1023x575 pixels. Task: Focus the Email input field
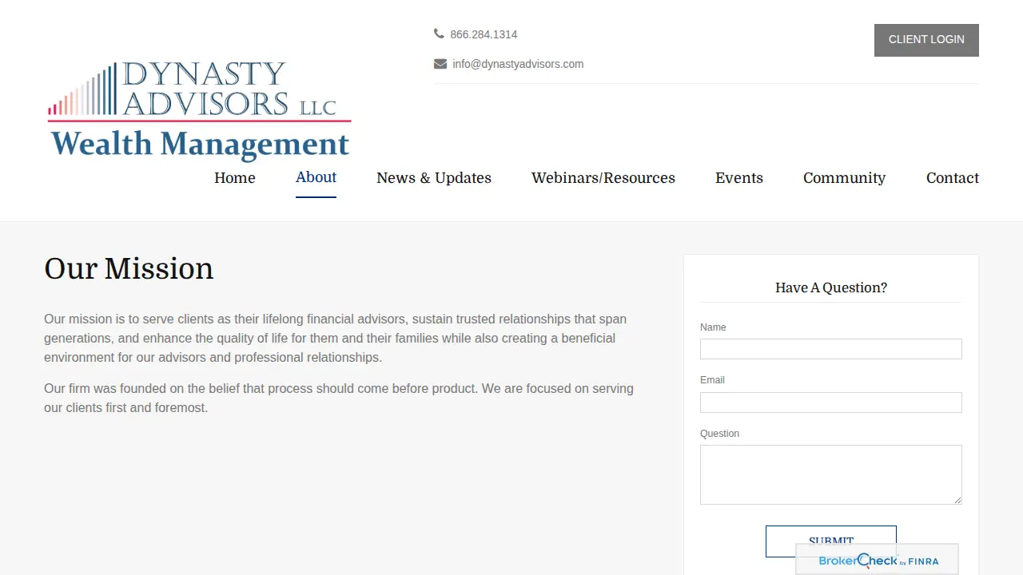(x=831, y=402)
